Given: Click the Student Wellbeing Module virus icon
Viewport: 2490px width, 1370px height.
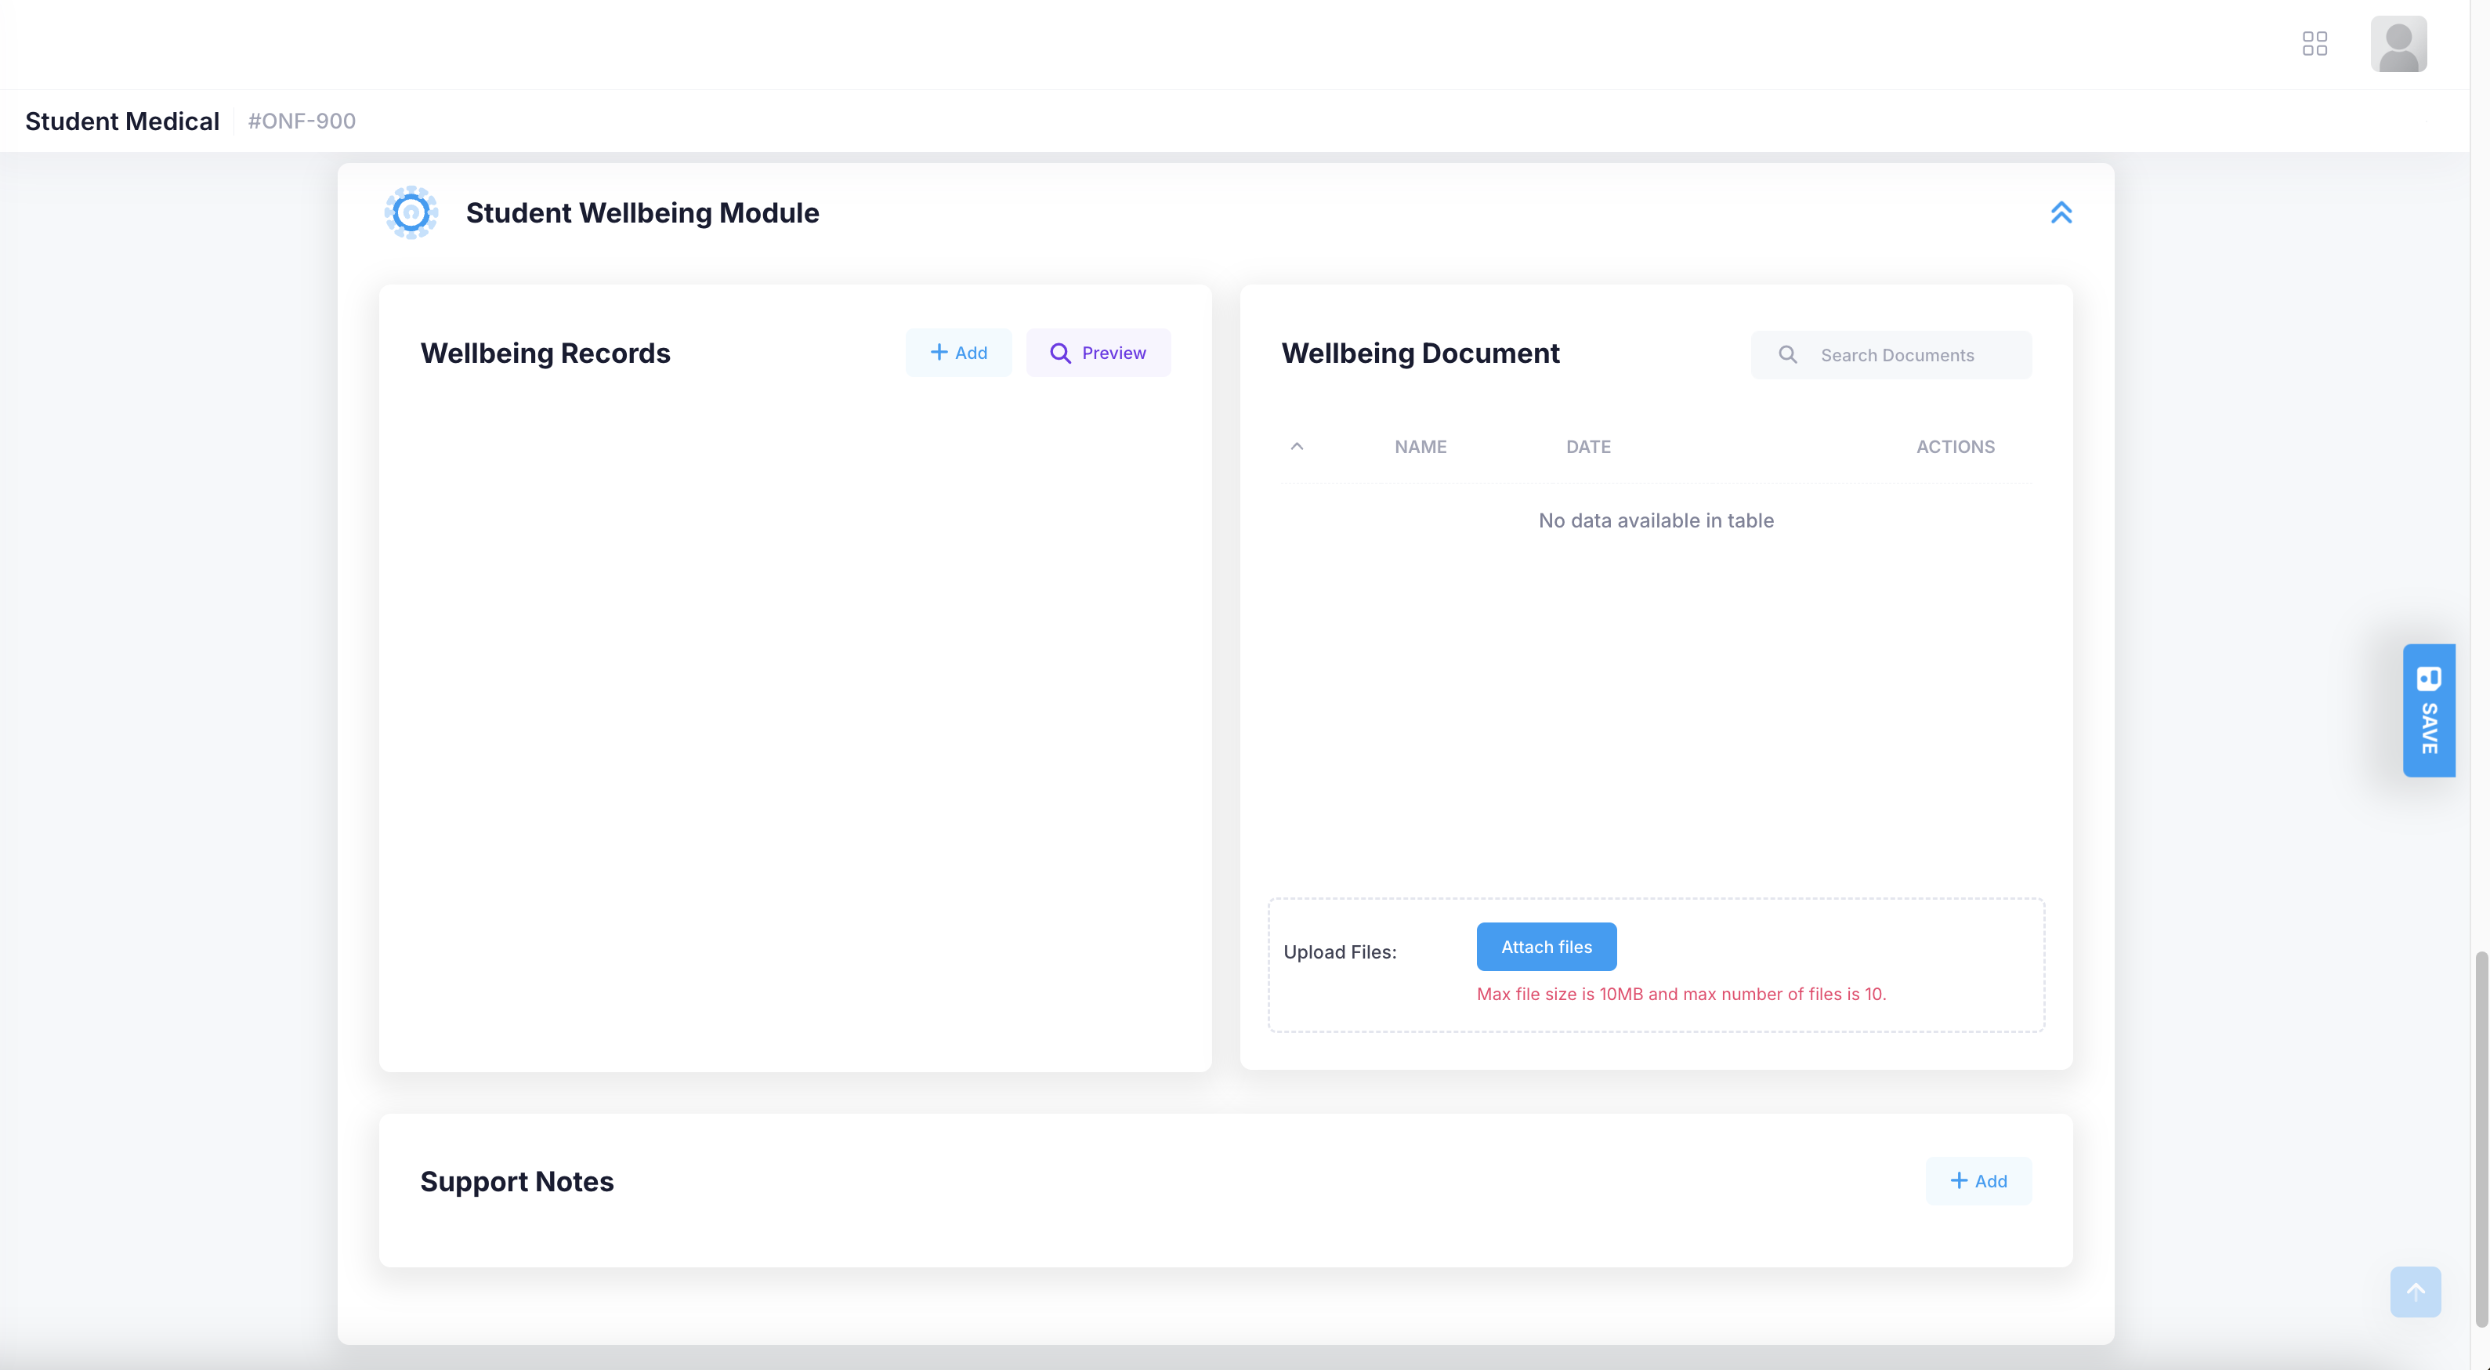Looking at the screenshot, I should [x=411, y=212].
